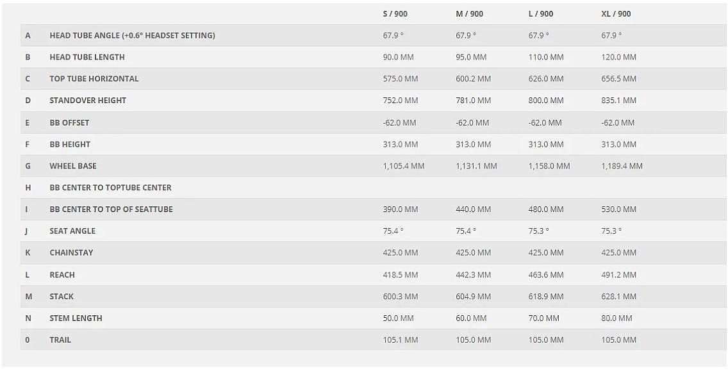Click the Chainstay row label
The height and width of the screenshot is (371, 728).
pyautogui.click(x=71, y=252)
